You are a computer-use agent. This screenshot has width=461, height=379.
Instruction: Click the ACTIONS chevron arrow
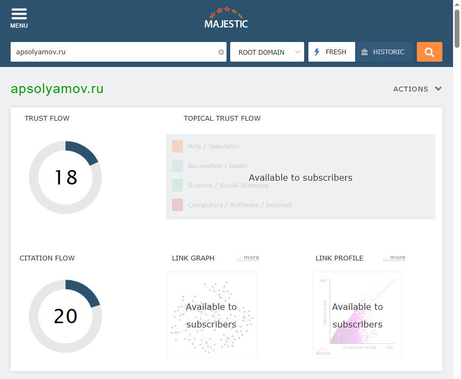pyautogui.click(x=438, y=89)
